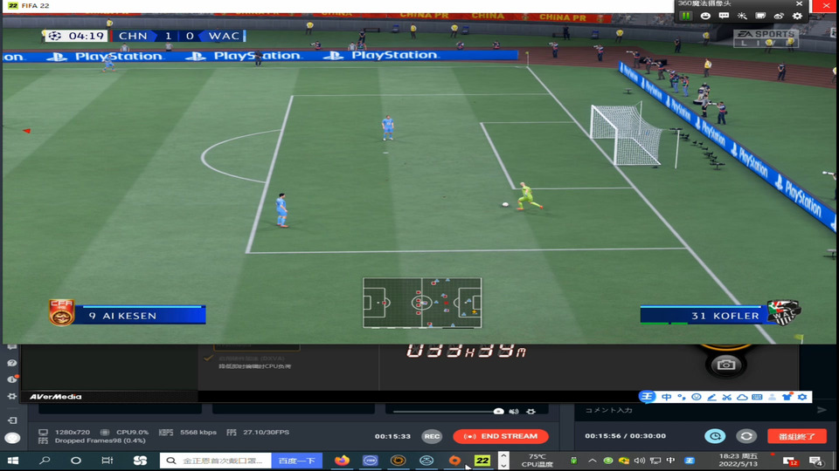The height and width of the screenshot is (471, 839).
Task: Open the Windows Start menu
Action: (x=13, y=461)
